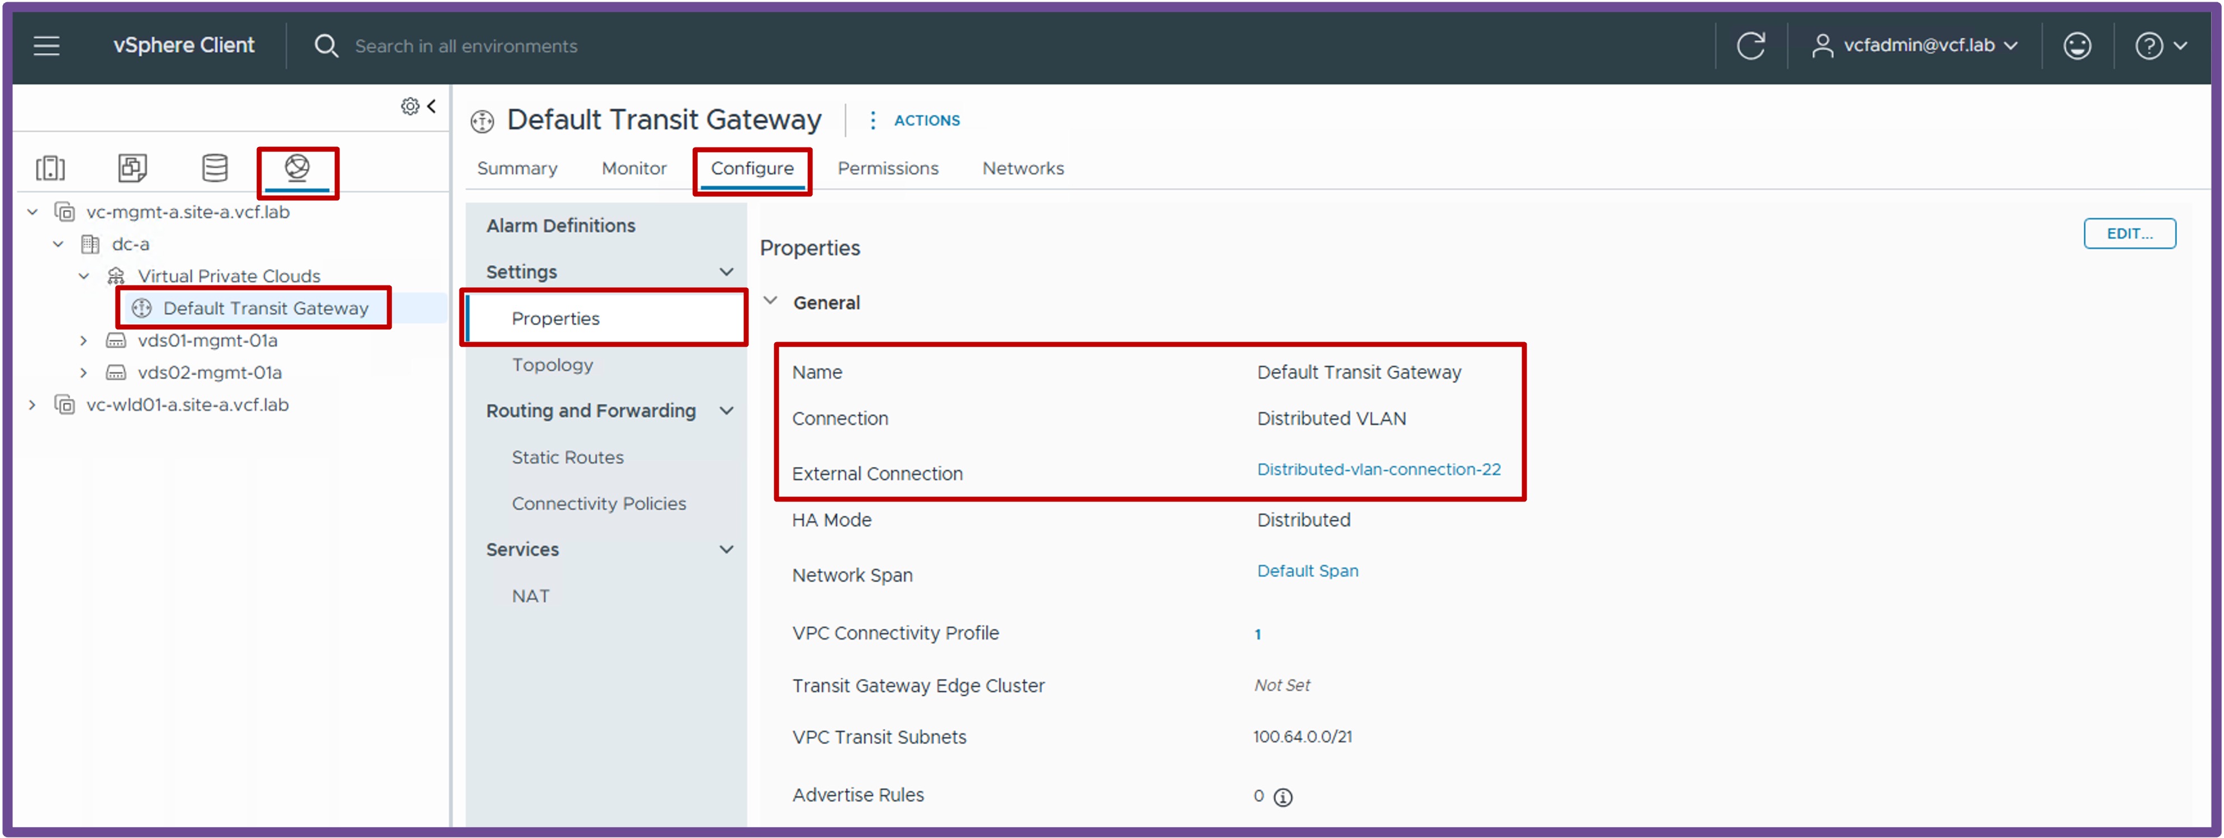This screenshot has height=838, width=2224.
Task: Open the Permissions tab
Action: pyautogui.click(x=888, y=168)
